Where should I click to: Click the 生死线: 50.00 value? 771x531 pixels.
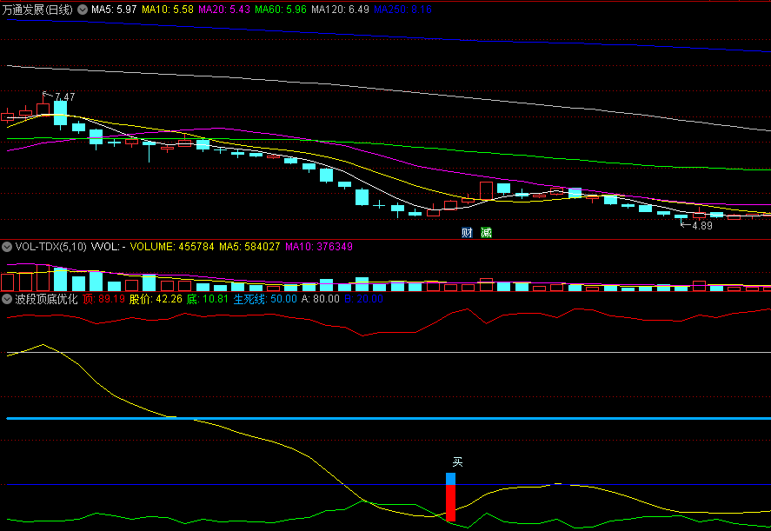265,299
